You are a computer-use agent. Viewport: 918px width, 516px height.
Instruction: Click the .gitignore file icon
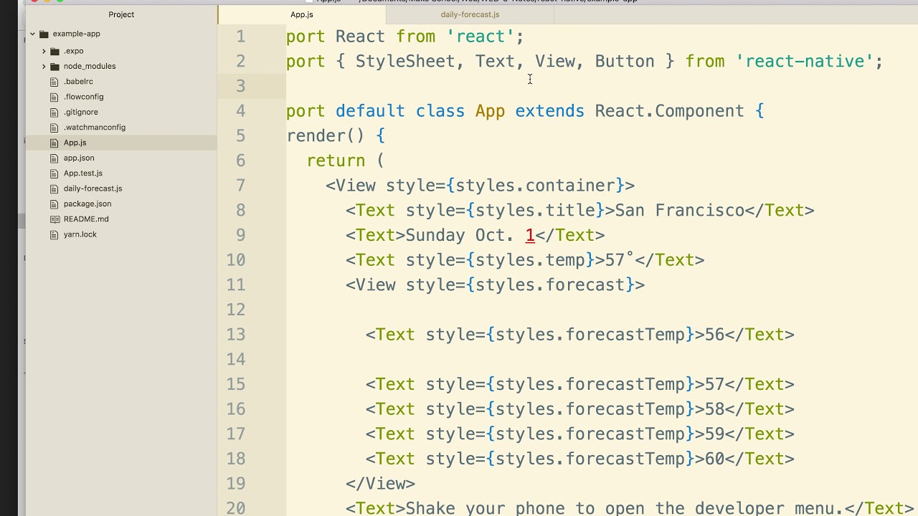pyautogui.click(x=54, y=112)
